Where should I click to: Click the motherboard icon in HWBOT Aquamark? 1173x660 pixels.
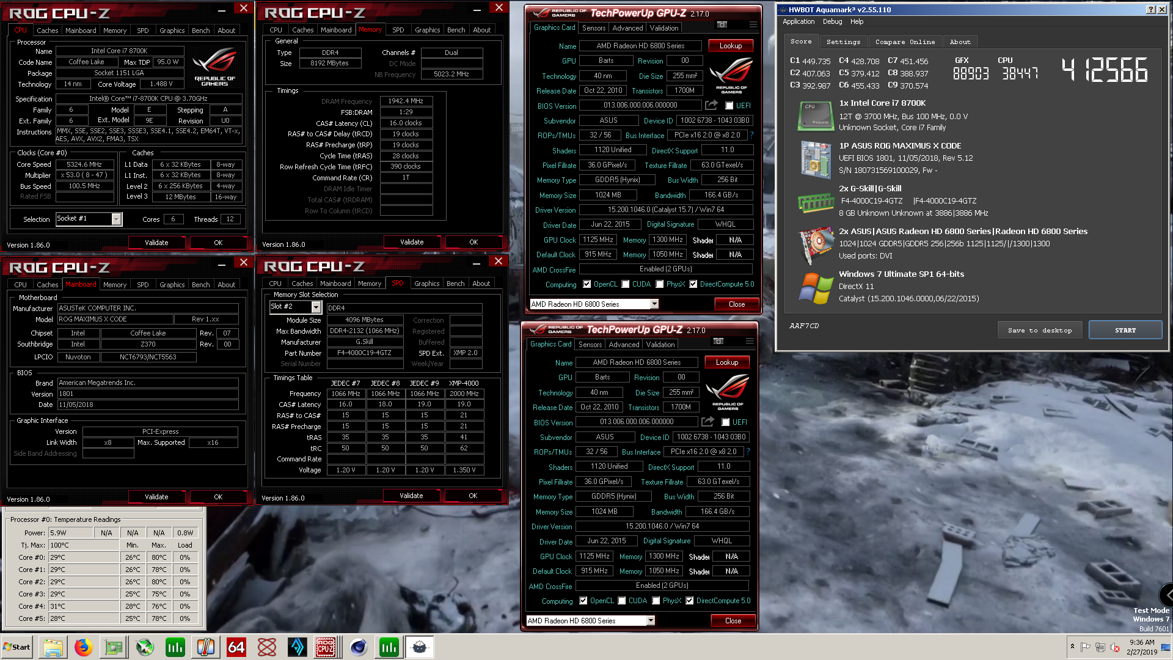tap(816, 159)
